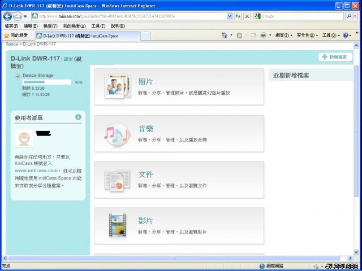Screen dimensions: 362x271
Task: Click horizontal scrollbar left arrow
Action: click(x=5, y=258)
